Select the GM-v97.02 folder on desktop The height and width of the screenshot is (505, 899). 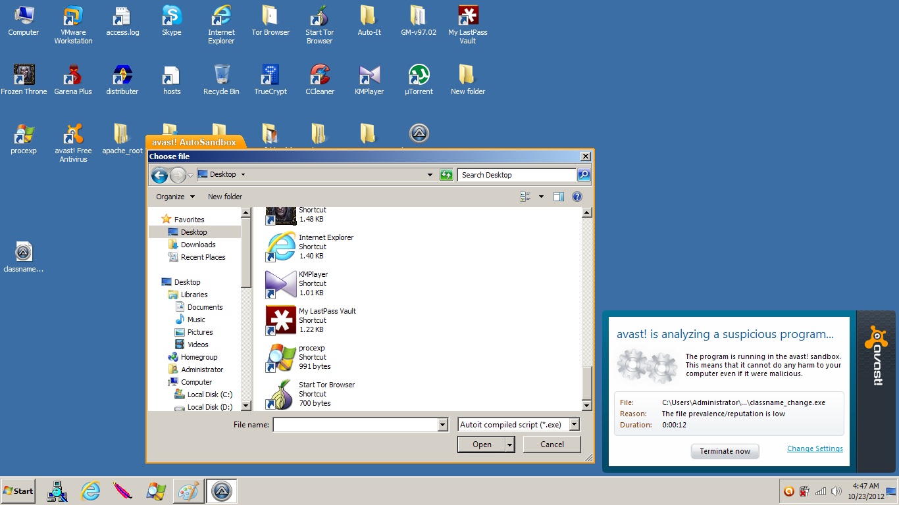(x=419, y=21)
